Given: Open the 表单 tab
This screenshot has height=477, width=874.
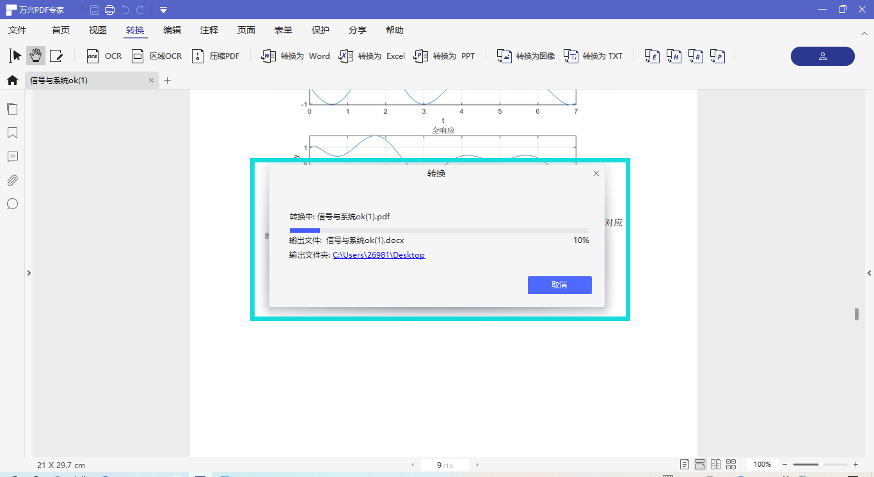Looking at the screenshot, I should point(283,30).
